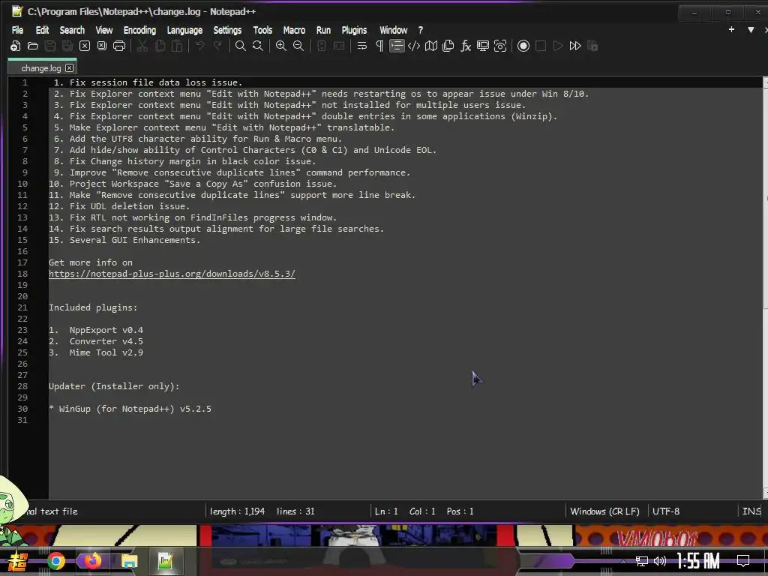This screenshot has width=768, height=576.
Task: Open the File menu
Action: (17, 30)
